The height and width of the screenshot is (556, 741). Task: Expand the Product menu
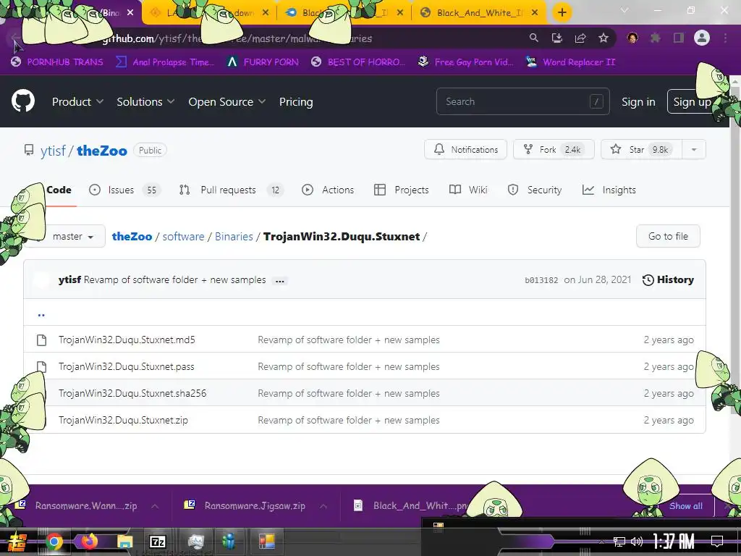[77, 101]
